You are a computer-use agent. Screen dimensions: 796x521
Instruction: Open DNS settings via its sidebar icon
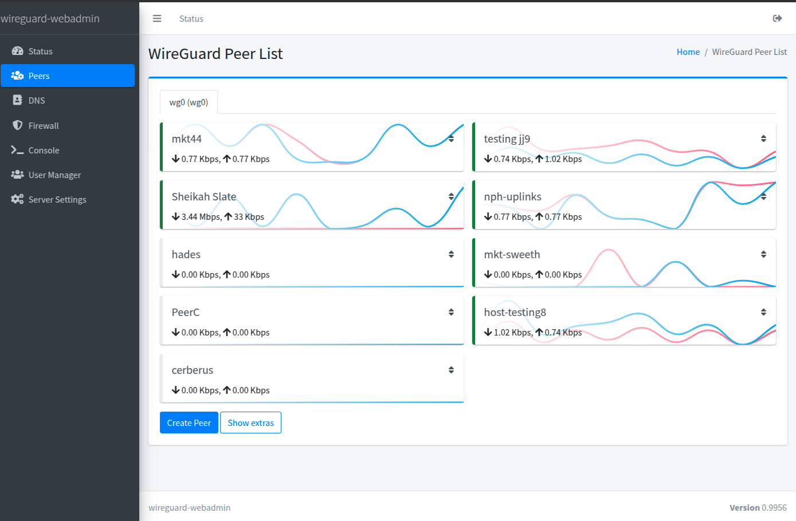point(17,100)
